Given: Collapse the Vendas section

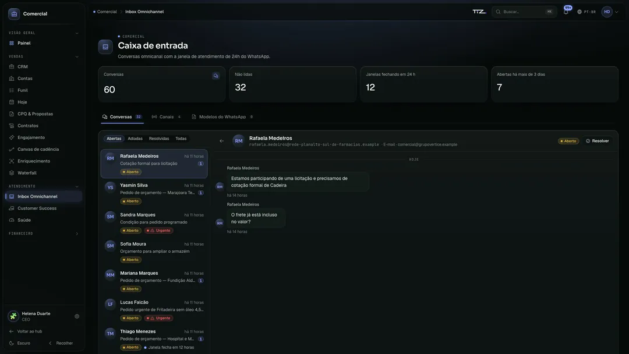Looking at the screenshot, I should (x=77, y=56).
